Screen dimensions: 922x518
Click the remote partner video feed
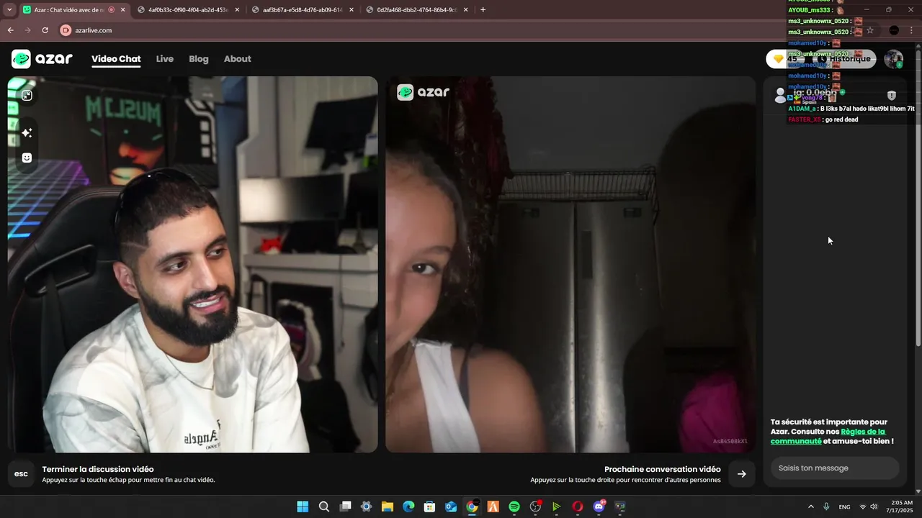(570, 265)
